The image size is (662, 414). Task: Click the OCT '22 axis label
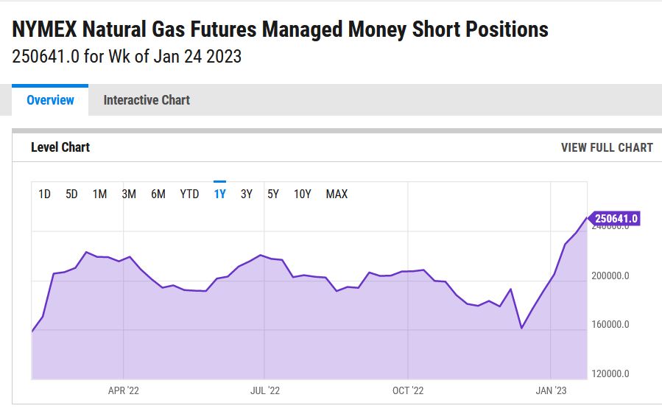[x=408, y=390]
